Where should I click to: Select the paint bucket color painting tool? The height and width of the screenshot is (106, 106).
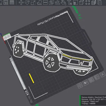[x=64, y=2]
